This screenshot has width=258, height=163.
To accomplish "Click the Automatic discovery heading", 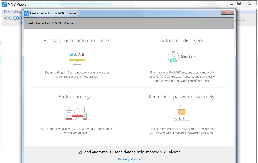I will [x=182, y=41].
